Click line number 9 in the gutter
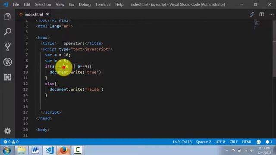 26,66
